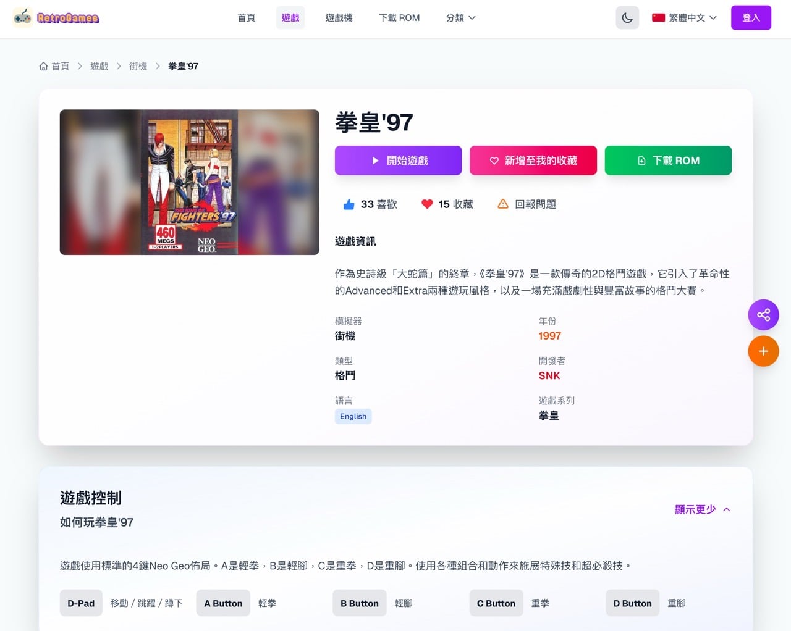Toggle dark mode moon icon
The height and width of the screenshot is (631, 791).
tap(627, 18)
